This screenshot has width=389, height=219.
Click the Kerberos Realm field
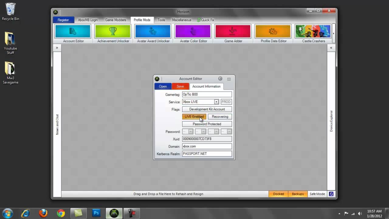[x=207, y=154]
